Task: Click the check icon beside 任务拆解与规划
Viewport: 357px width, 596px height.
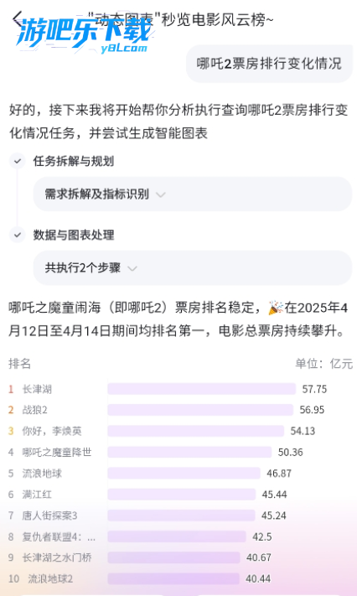Action: pyautogui.click(x=17, y=161)
